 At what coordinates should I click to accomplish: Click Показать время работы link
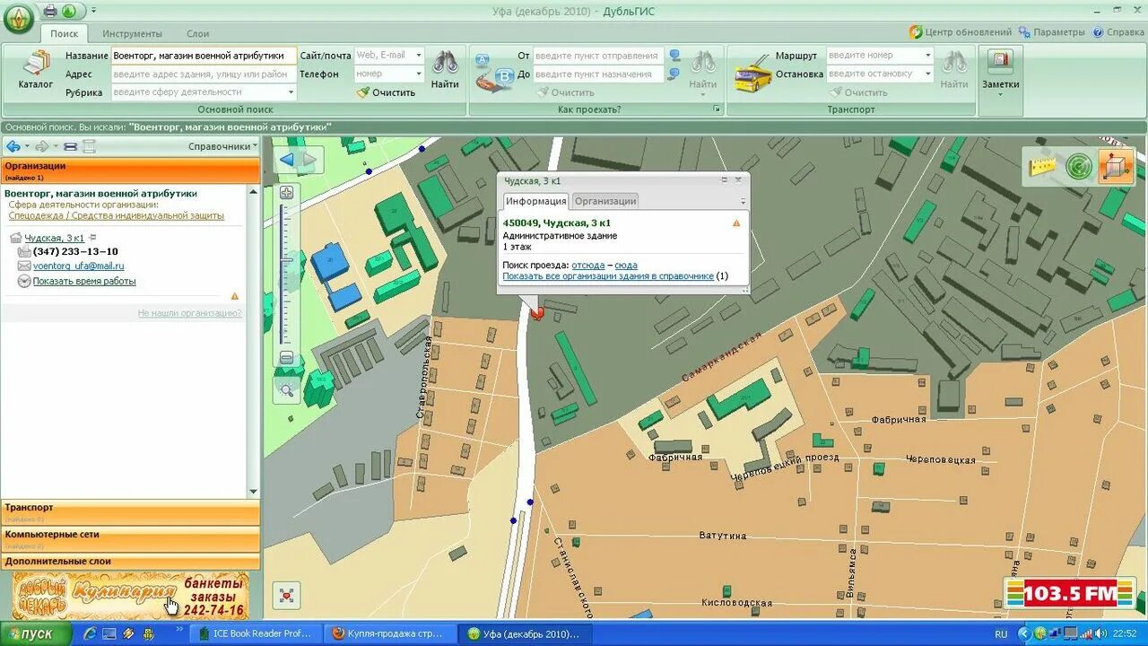[x=84, y=281]
